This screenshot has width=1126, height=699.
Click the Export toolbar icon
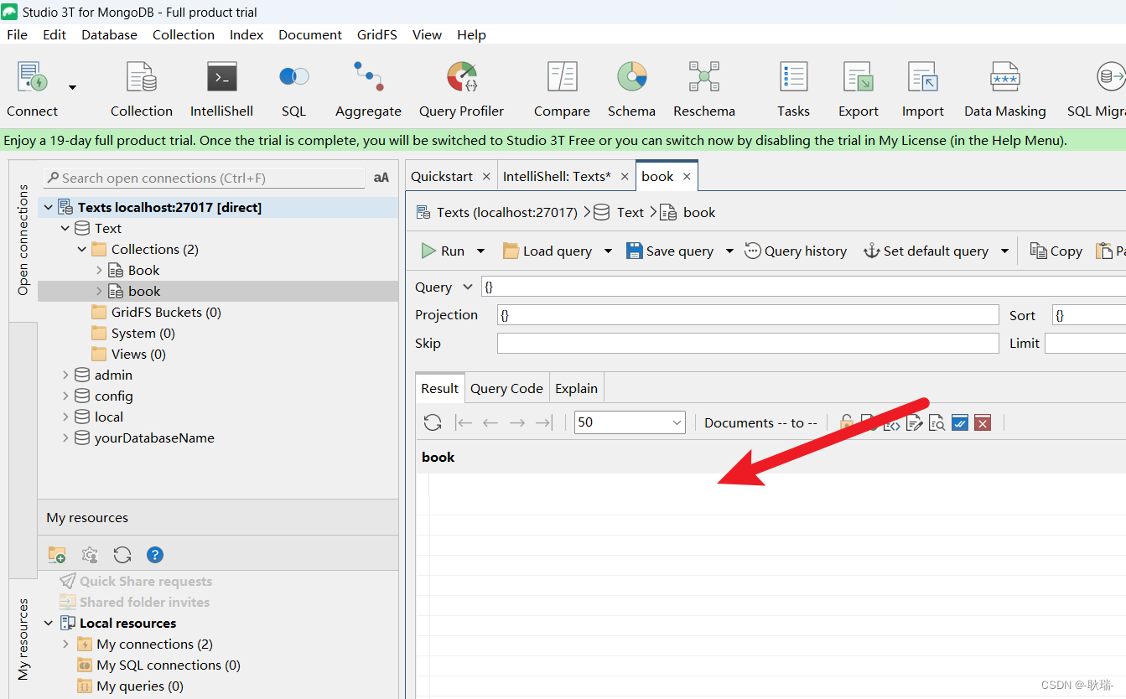click(x=859, y=77)
